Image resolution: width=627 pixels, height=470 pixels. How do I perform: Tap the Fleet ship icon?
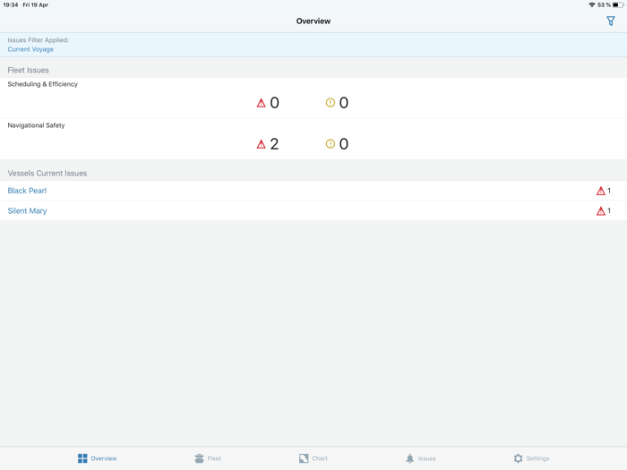pos(199,458)
